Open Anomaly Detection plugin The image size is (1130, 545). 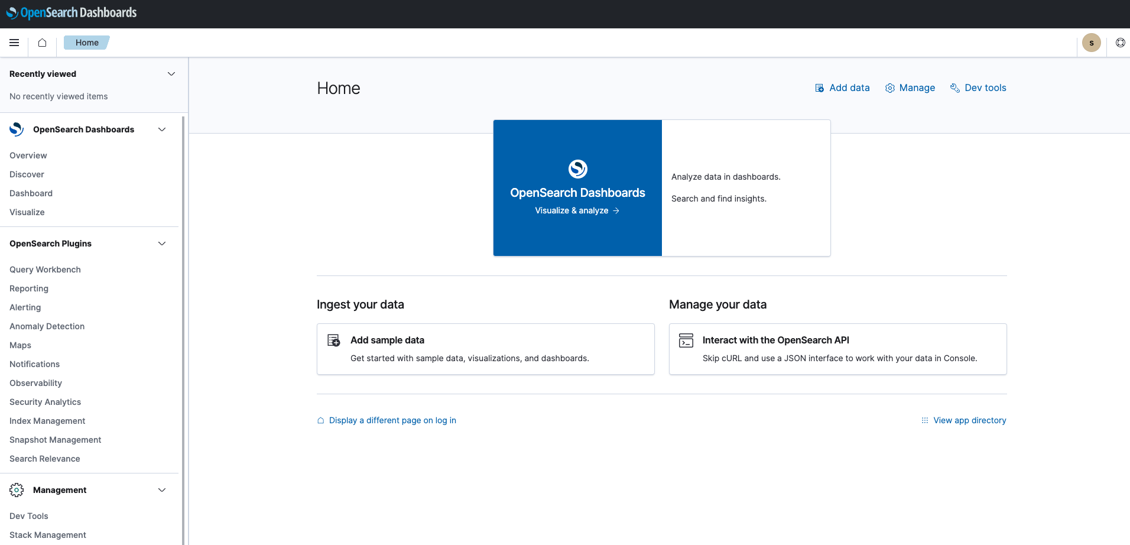(x=47, y=326)
